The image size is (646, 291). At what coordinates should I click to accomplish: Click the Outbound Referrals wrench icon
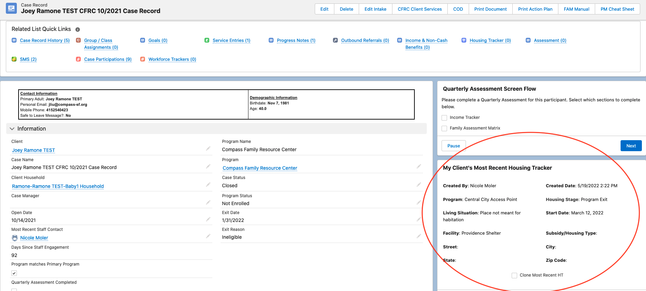(x=335, y=40)
